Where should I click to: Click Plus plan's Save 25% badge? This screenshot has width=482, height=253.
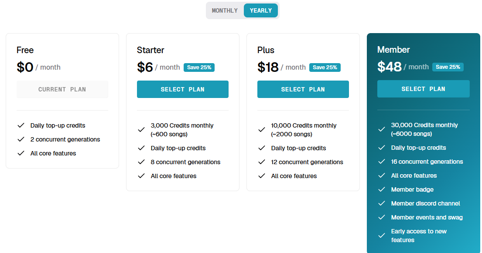pos(325,67)
